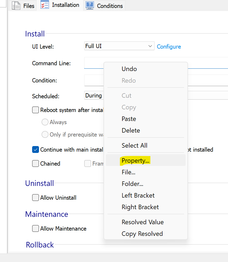Uncheck Continue with main install checkbox
The width and height of the screenshot is (228, 262).
pyautogui.click(x=36, y=150)
